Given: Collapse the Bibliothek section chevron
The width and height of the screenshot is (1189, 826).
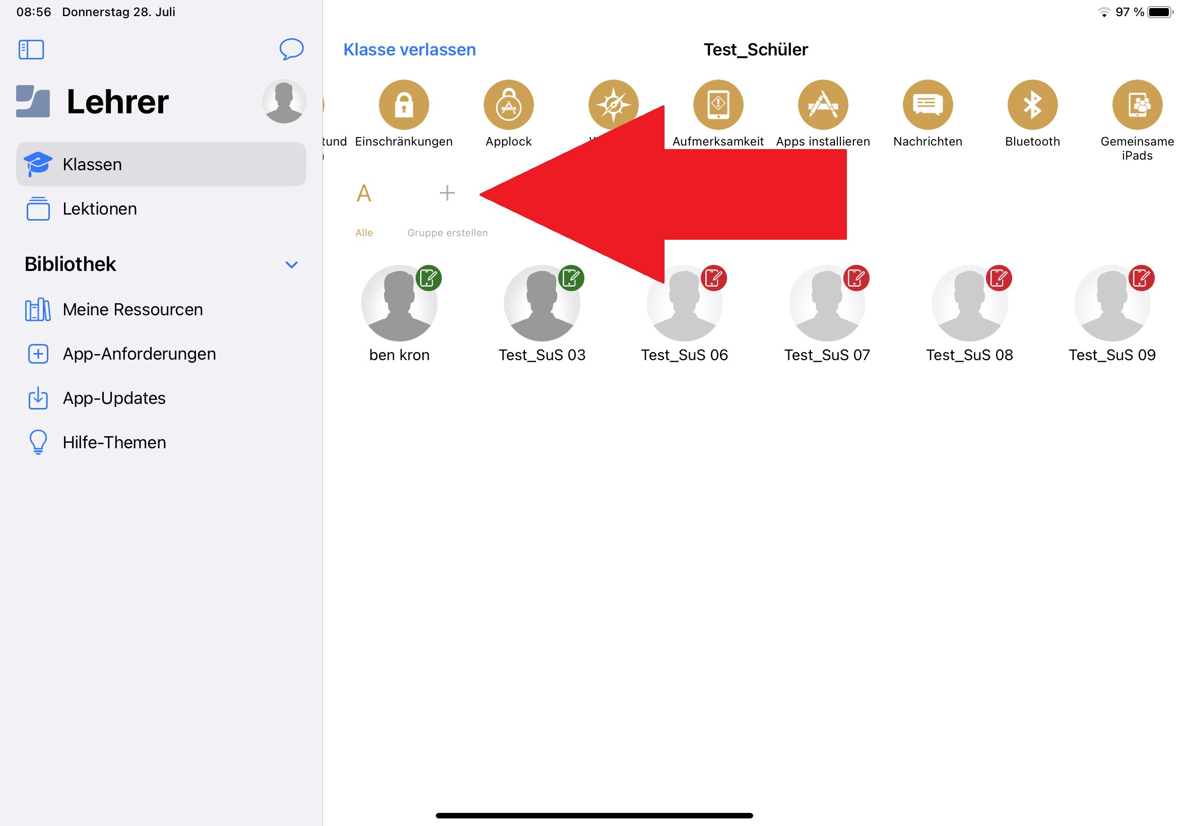Looking at the screenshot, I should (292, 264).
